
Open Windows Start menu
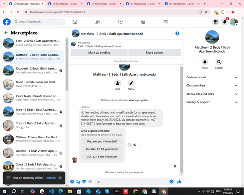click(4, 191)
